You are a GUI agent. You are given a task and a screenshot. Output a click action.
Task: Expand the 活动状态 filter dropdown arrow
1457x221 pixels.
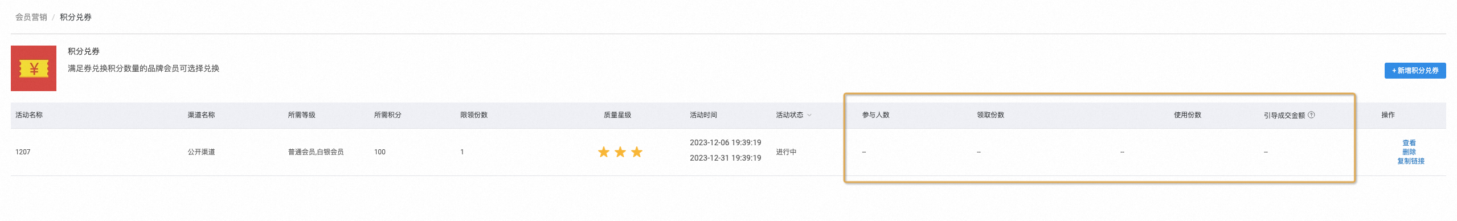(809, 115)
